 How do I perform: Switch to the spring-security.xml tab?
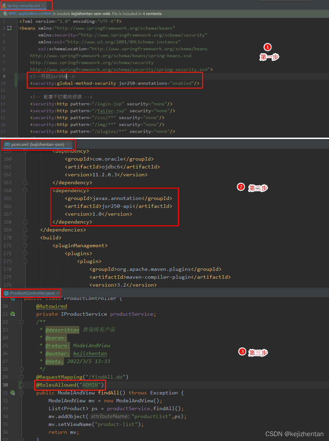(23, 6)
